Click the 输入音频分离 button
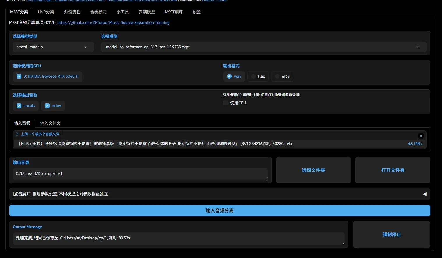 click(x=219, y=211)
